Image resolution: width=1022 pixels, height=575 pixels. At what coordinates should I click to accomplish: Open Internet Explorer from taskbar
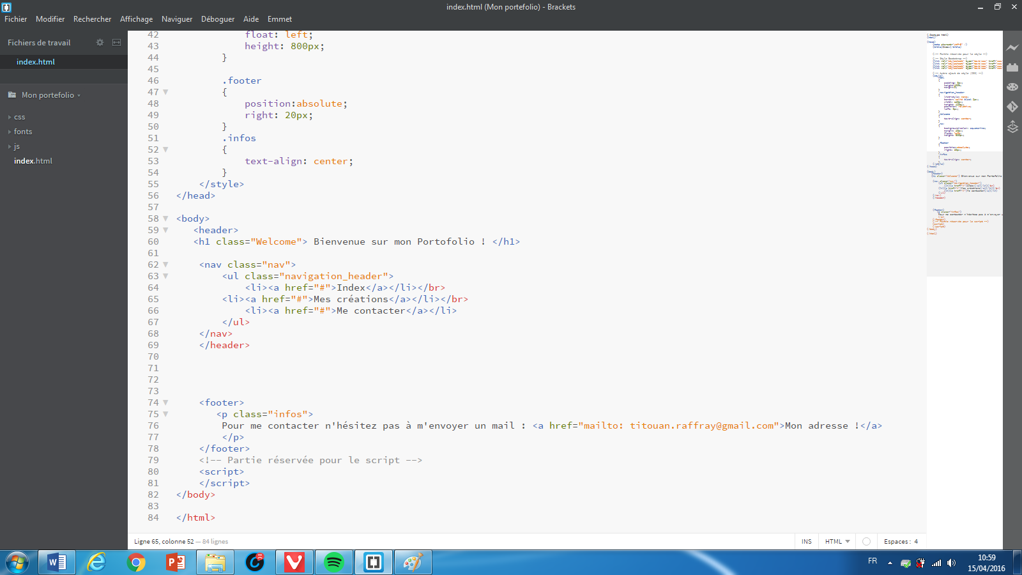tap(96, 562)
